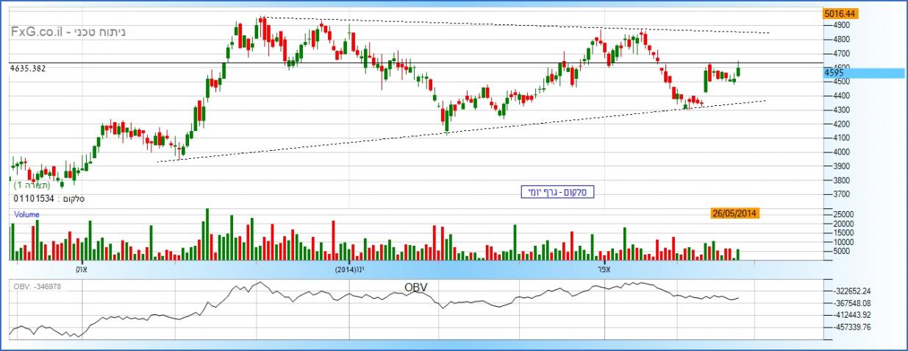The height and width of the screenshot is (351, 908).
Task: Click the 26/05/2014 date label
Action: click(734, 213)
